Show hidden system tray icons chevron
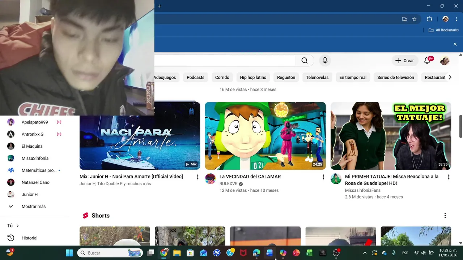This screenshot has height=260, width=463. 365,253
